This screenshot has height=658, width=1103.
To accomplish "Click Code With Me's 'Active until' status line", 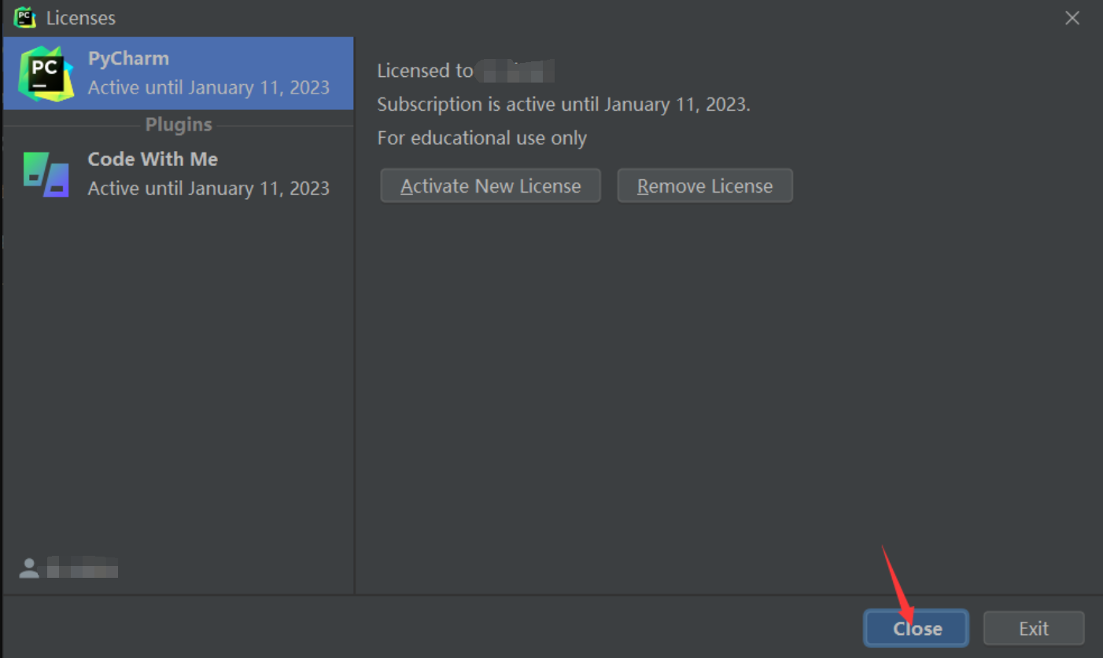I will pos(208,188).
